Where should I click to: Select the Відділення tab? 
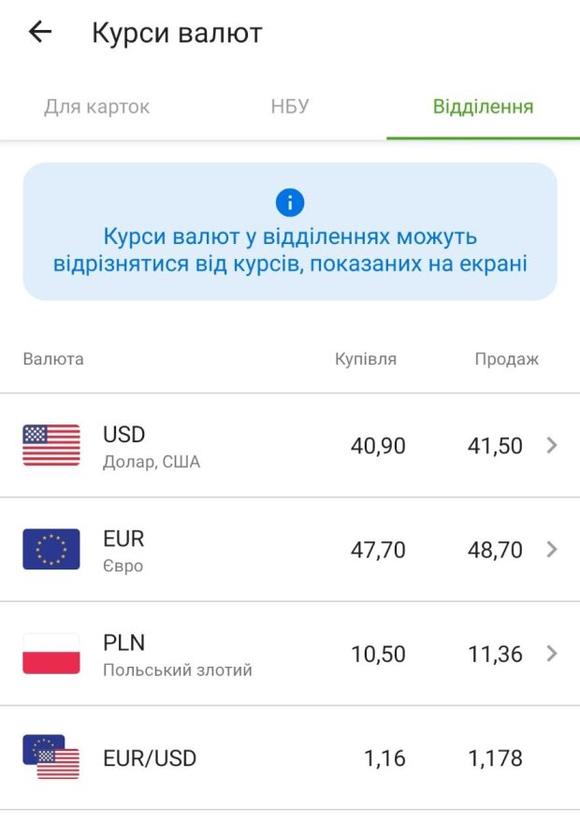[483, 107]
